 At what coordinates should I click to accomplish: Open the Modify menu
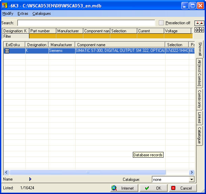click(x=8, y=13)
